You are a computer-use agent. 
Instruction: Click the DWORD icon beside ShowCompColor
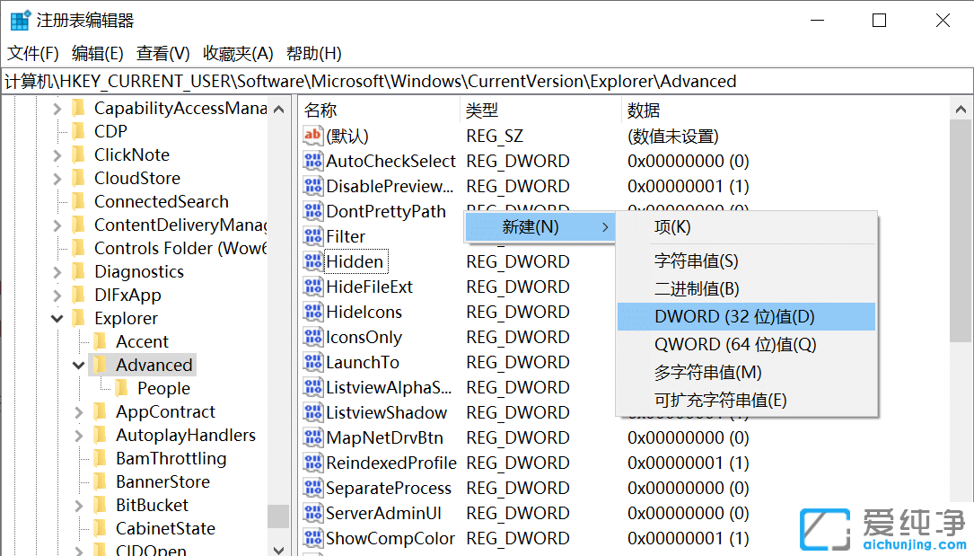click(313, 538)
